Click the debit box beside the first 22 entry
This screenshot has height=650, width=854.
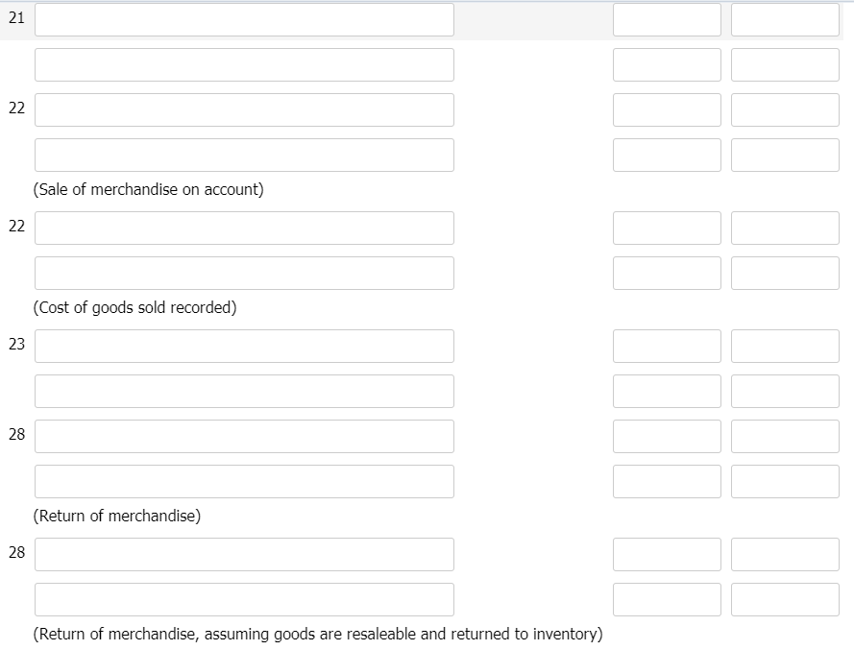[x=668, y=109]
